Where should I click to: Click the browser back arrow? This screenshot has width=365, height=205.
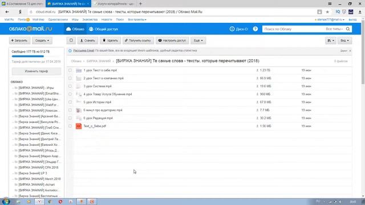click(7, 12)
